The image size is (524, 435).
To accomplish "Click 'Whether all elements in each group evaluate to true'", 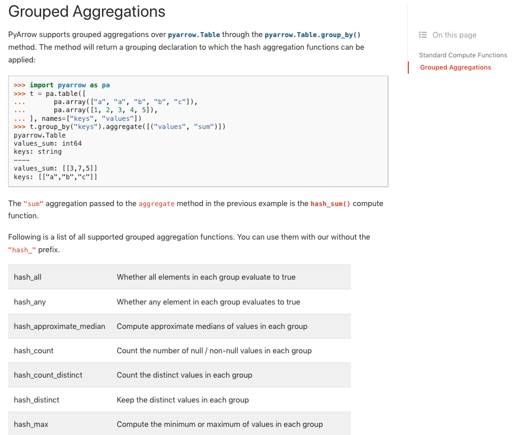I will [206, 277].
